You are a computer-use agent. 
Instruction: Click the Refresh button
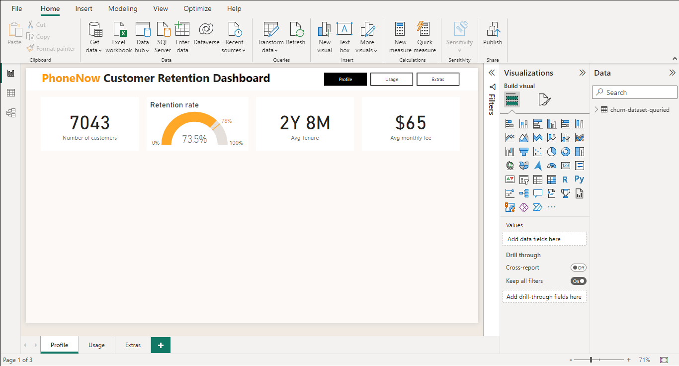(296, 34)
